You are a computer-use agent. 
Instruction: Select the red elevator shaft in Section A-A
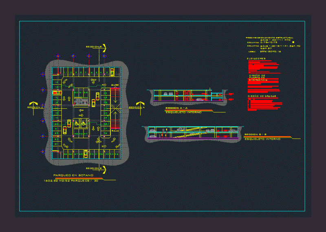pos(187,96)
